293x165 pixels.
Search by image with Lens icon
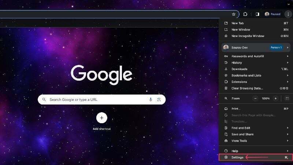tap(159, 99)
